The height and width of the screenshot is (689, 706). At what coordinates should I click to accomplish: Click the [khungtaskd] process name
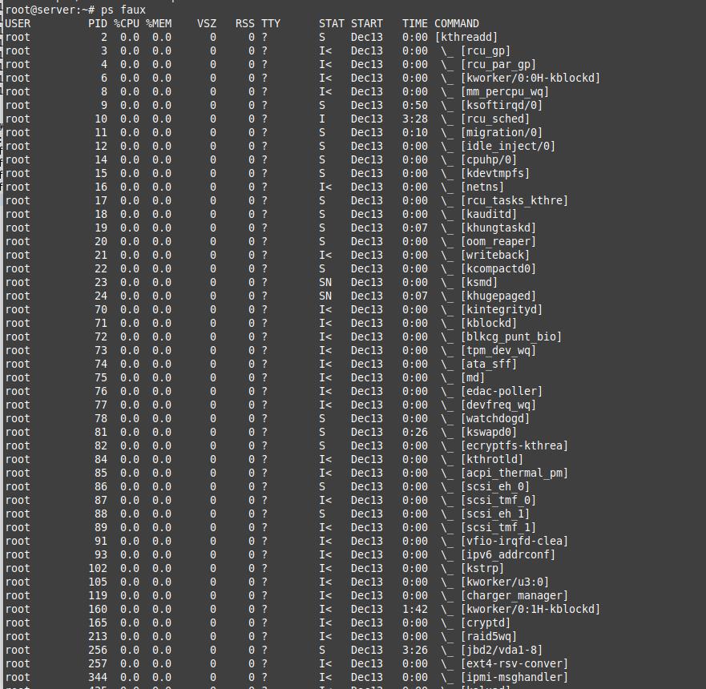point(498,228)
